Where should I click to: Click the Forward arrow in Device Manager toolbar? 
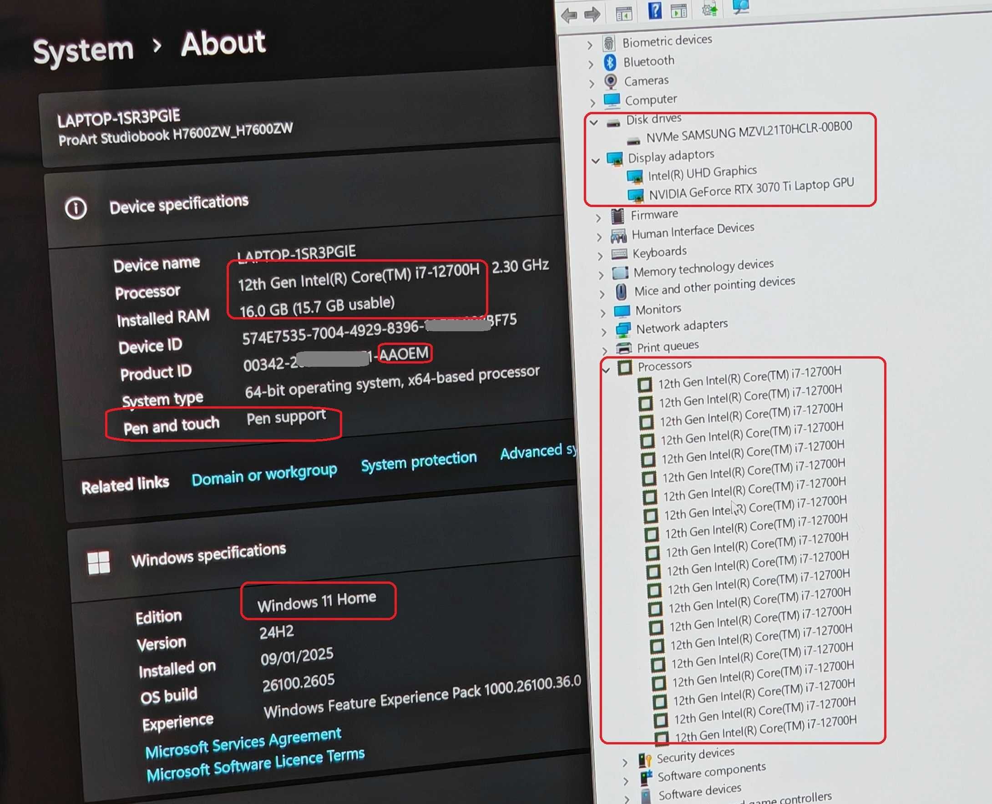592,15
